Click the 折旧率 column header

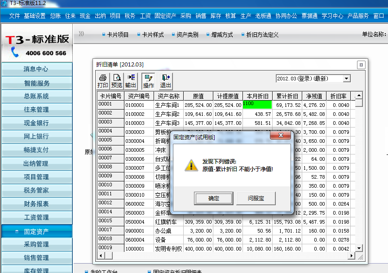pos(338,96)
